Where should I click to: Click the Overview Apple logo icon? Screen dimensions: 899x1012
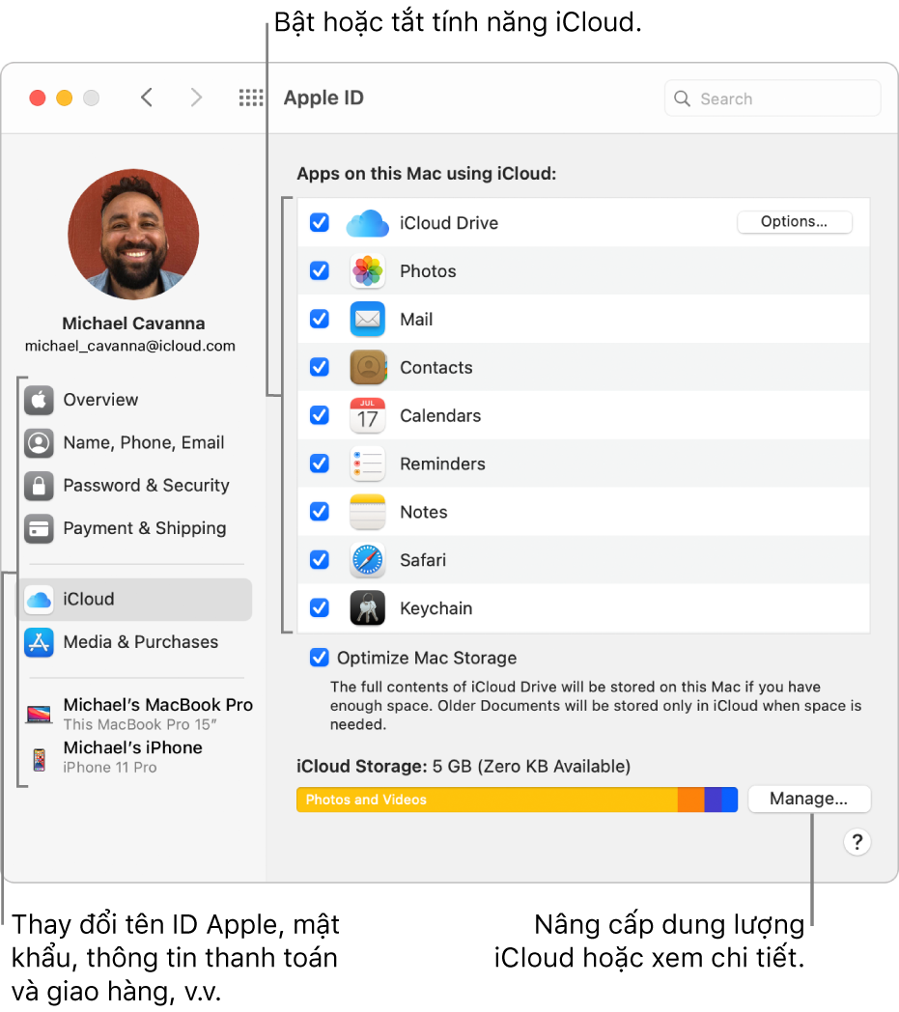point(39,400)
